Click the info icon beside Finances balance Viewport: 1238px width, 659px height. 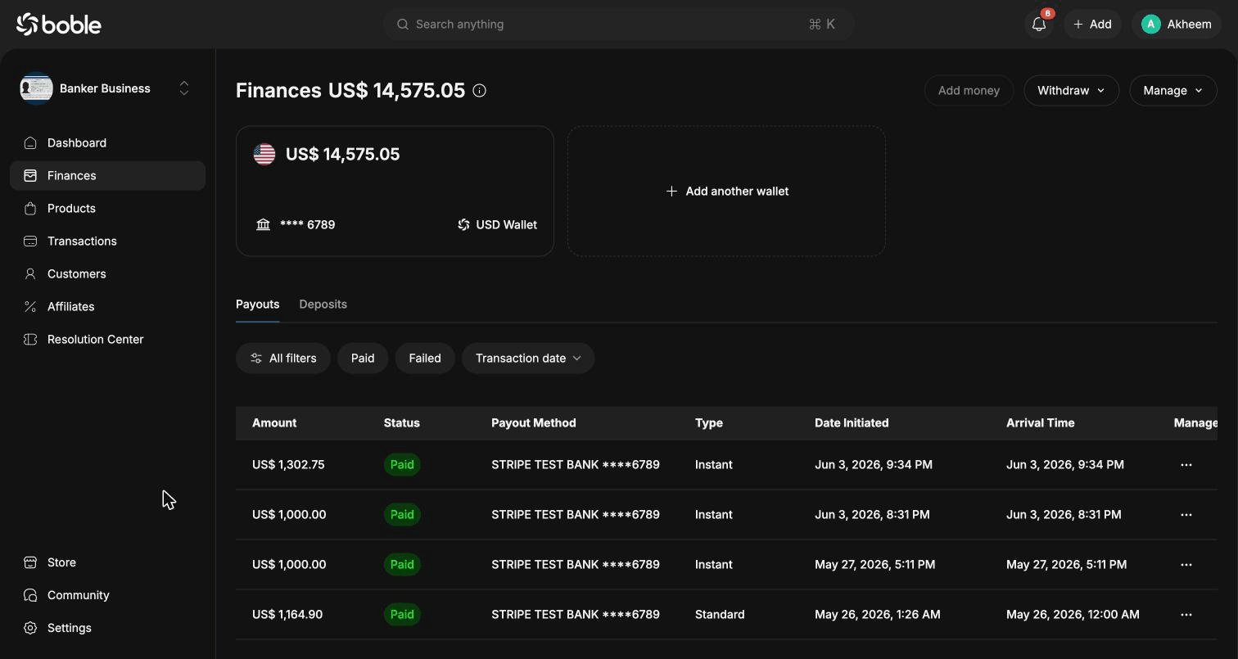point(480,91)
